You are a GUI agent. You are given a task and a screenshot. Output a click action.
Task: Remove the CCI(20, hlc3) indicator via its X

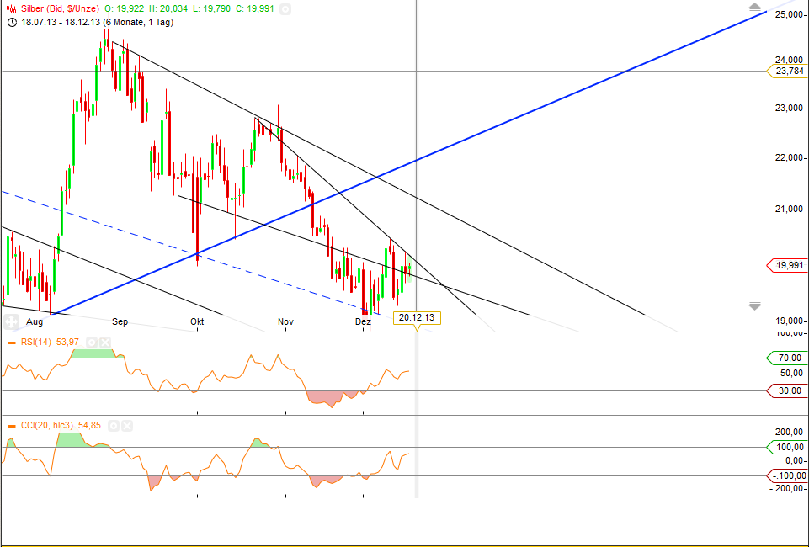(125, 427)
